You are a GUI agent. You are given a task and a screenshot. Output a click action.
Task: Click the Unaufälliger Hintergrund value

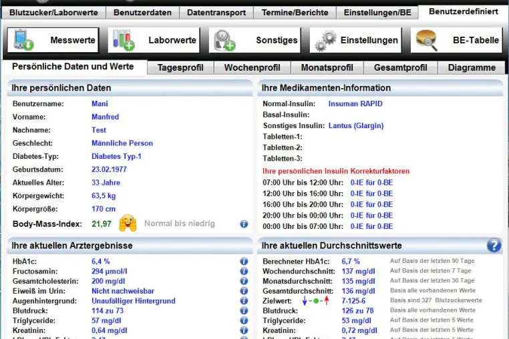pos(133,301)
